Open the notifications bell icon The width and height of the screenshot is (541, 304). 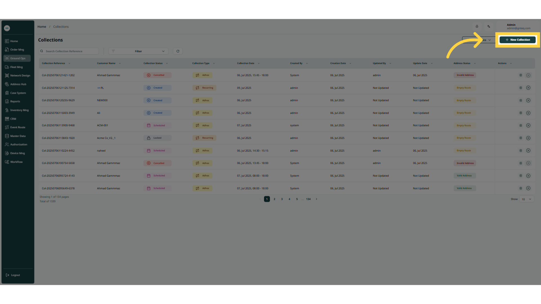[x=477, y=26]
